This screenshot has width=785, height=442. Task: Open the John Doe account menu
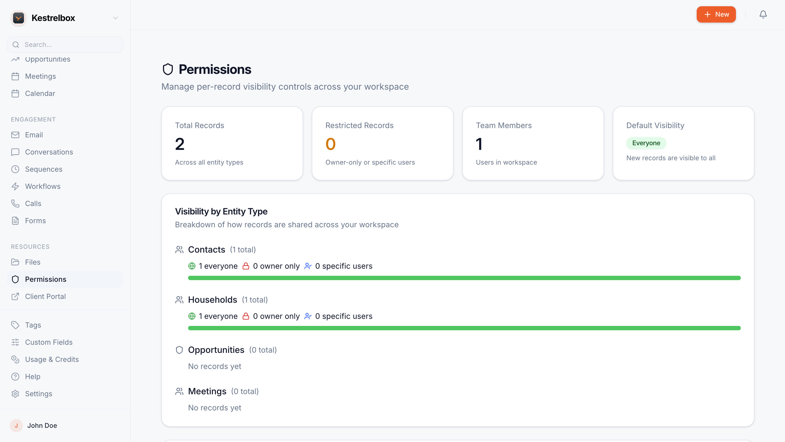pos(42,426)
